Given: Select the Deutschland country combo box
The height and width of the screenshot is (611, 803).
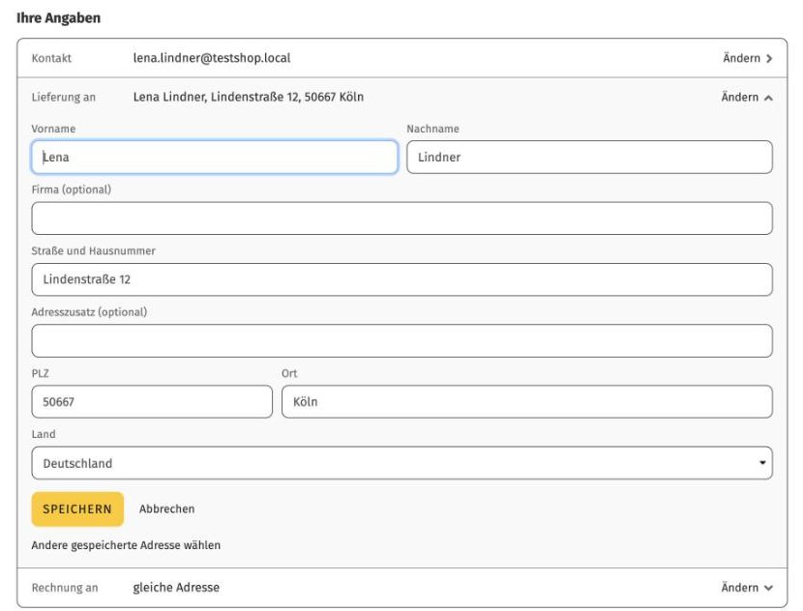Looking at the screenshot, I should 402,463.
